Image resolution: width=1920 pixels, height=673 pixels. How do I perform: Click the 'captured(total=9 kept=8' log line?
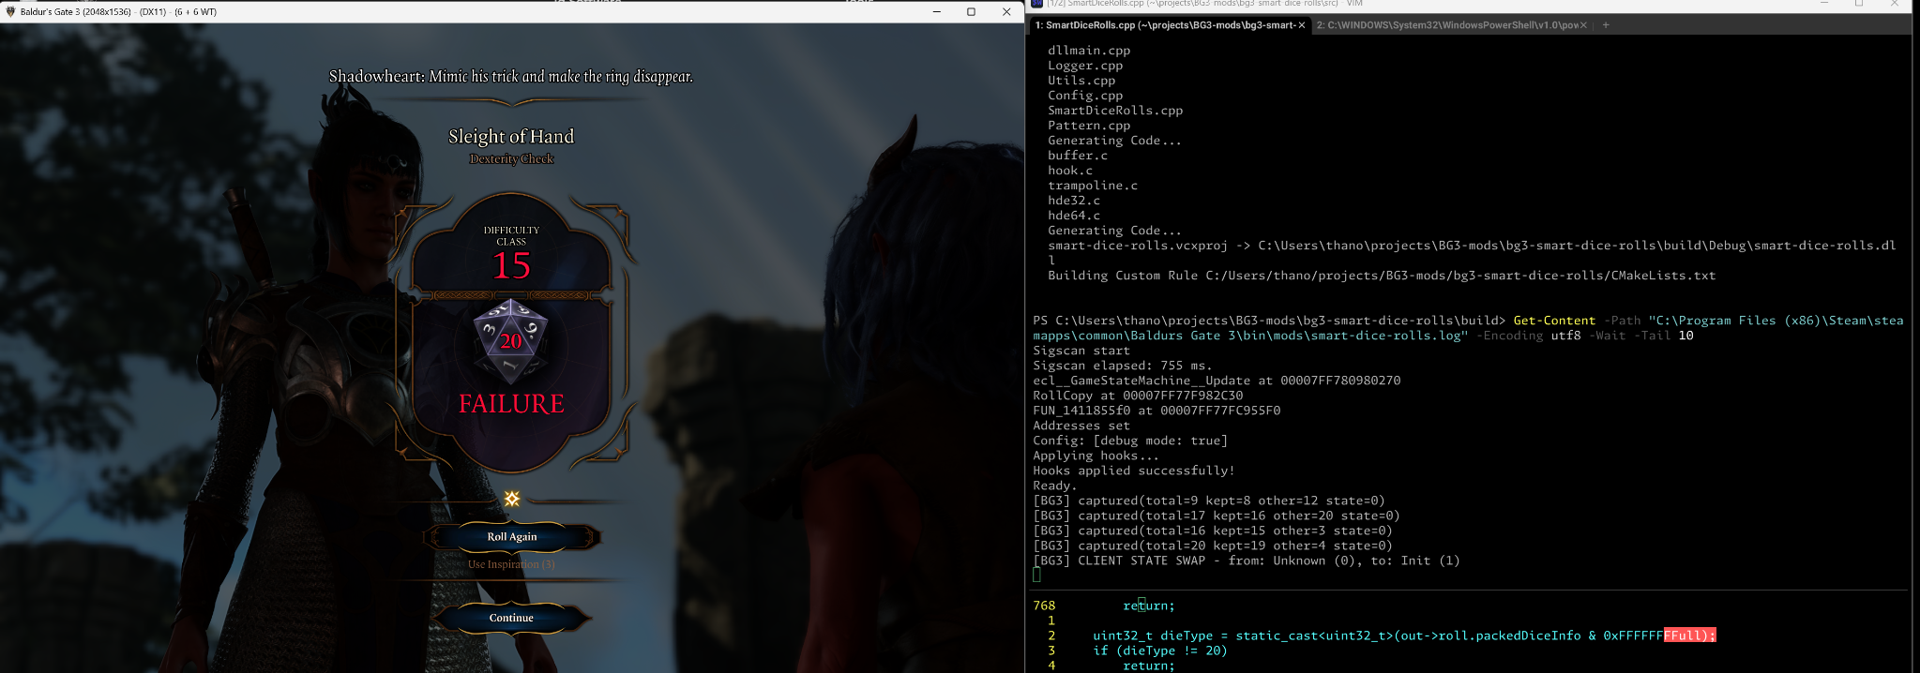click(x=1209, y=501)
